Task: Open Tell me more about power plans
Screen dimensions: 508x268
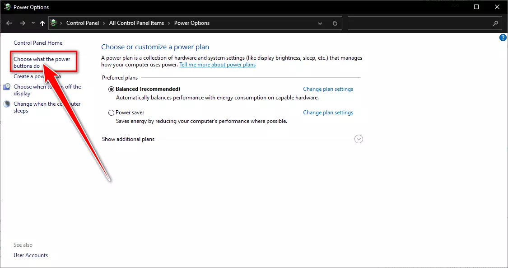Action: click(x=217, y=65)
